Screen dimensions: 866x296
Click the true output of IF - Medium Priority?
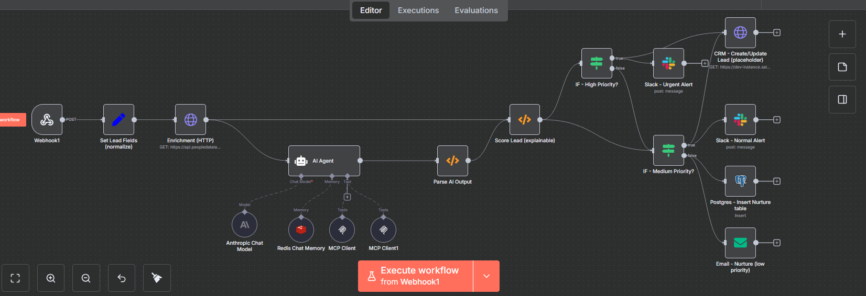tap(684, 145)
